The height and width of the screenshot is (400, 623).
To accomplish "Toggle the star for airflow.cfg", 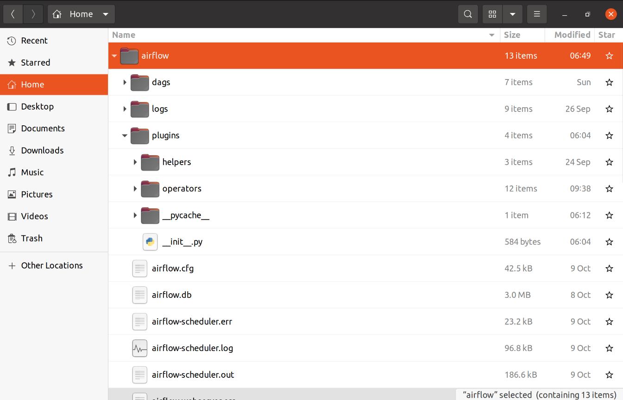I will coord(609,269).
